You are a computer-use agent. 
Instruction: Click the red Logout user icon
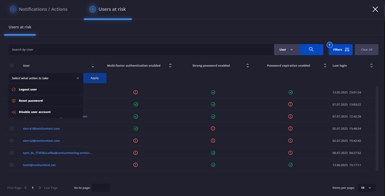(14, 89)
